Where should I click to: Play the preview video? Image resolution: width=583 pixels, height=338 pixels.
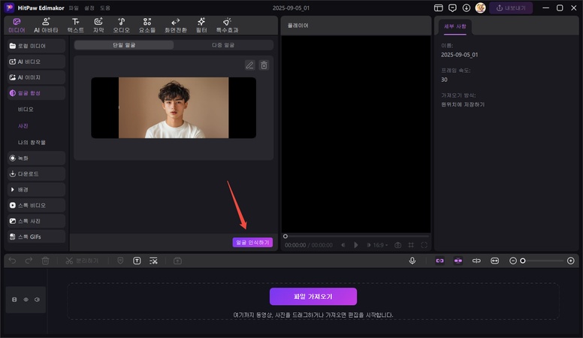(x=356, y=245)
